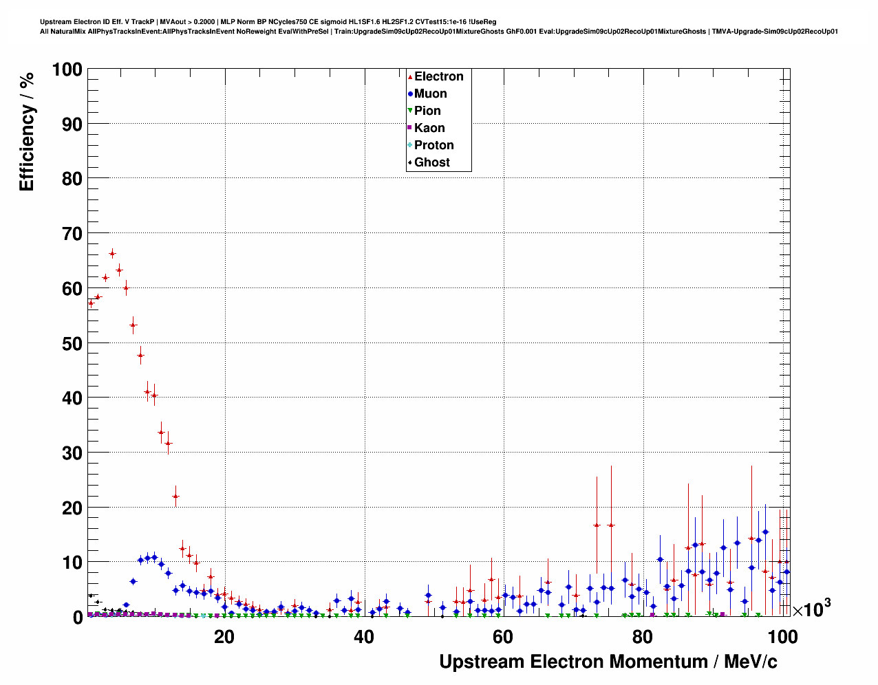Image resolution: width=878 pixels, height=685 pixels.
Task: Select the Upstream Electron Momentum x-axis title
Action: pos(608,662)
